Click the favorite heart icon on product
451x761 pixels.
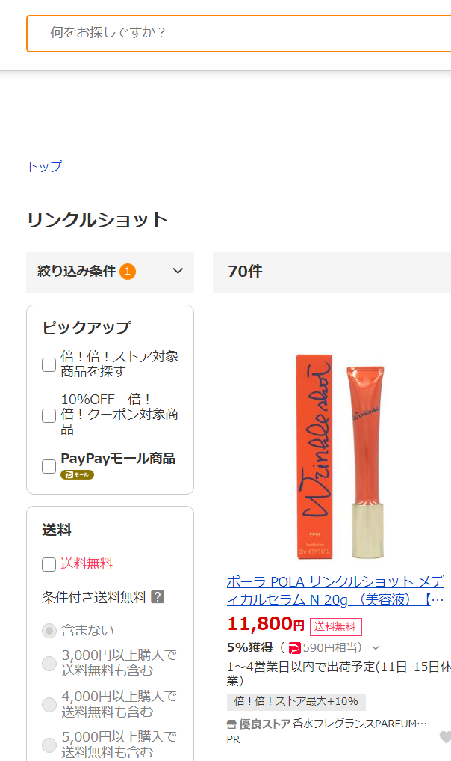click(445, 737)
